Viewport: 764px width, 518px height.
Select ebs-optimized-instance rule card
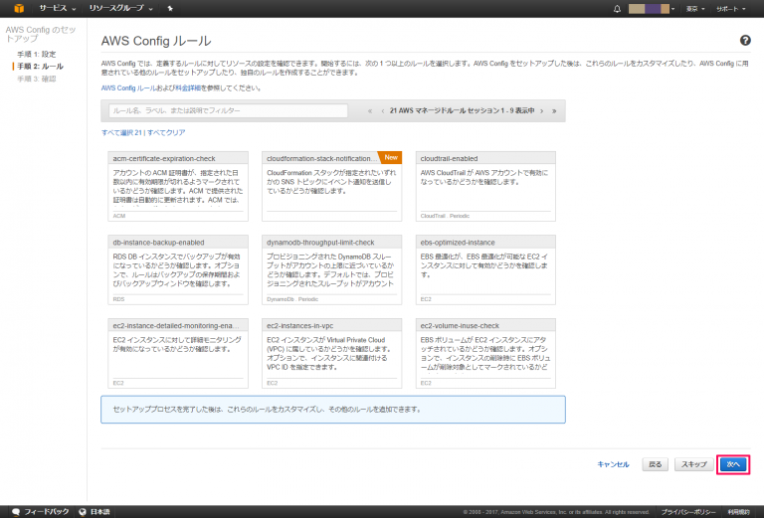coord(485,269)
